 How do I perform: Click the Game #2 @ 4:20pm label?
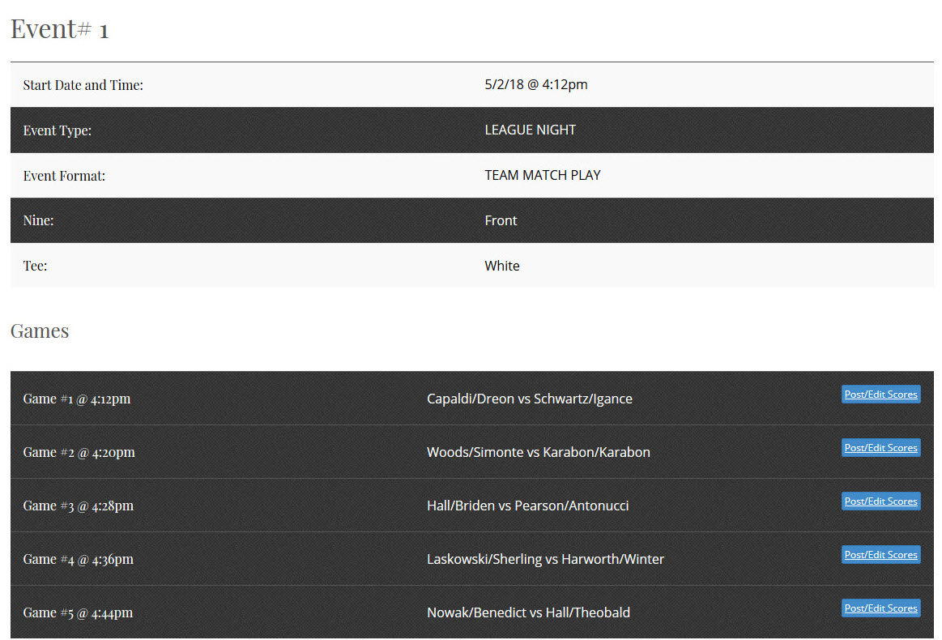pyautogui.click(x=79, y=452)
